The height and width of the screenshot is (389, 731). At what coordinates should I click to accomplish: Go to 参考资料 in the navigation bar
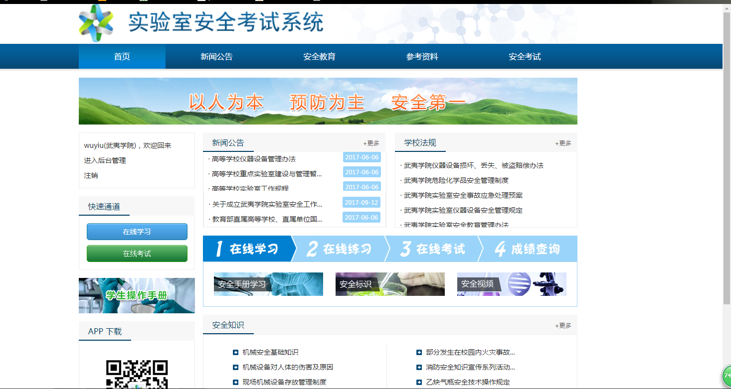(422, 57)
